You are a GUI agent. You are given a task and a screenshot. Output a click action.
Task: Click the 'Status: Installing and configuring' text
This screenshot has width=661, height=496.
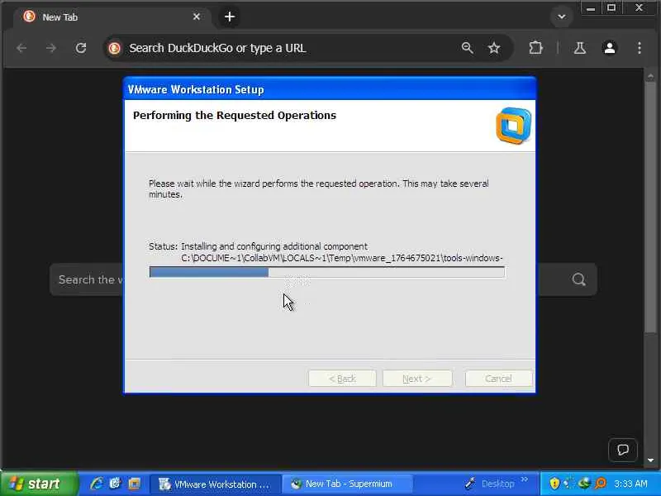point(258,246)
